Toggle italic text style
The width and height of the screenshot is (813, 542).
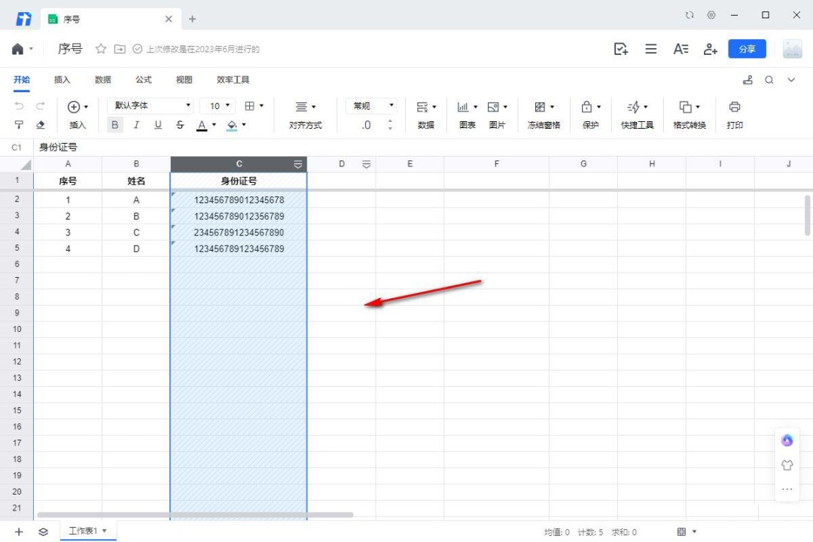pyautogui.click(x=136, y=125)
